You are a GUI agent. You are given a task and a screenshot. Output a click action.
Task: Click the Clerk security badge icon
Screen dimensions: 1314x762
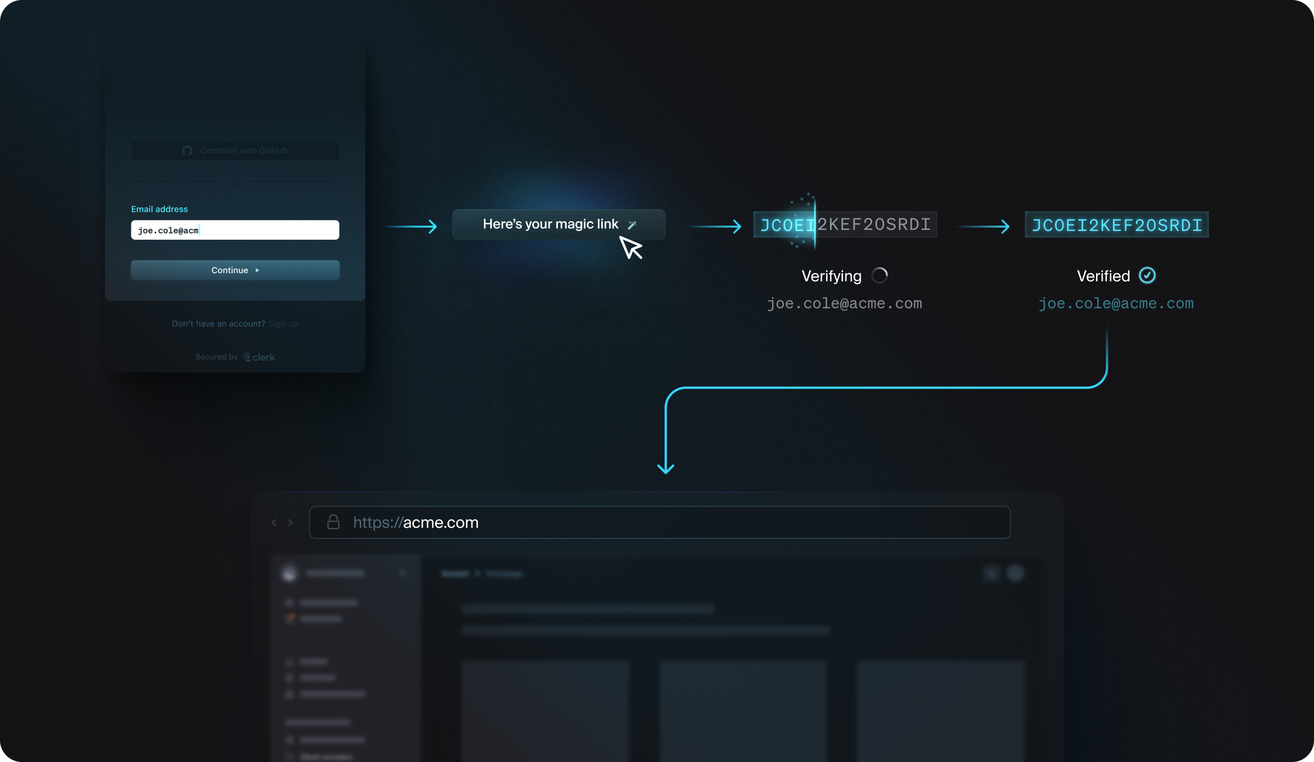coord(247,356)
